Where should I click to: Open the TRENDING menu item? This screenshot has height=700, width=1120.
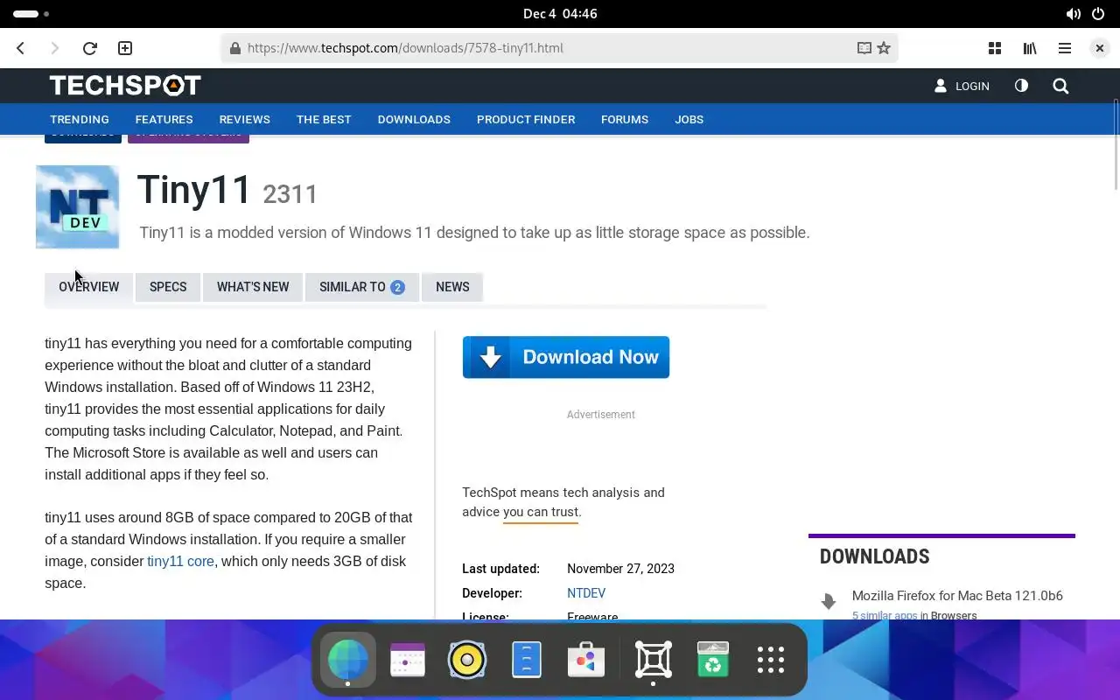(80, 119)
